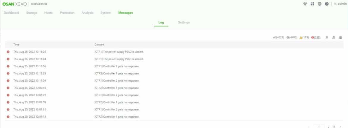Screen dimensions: 348x128
Task: Select the PSU2 is absent log entry
Action: tap(174, 52)
